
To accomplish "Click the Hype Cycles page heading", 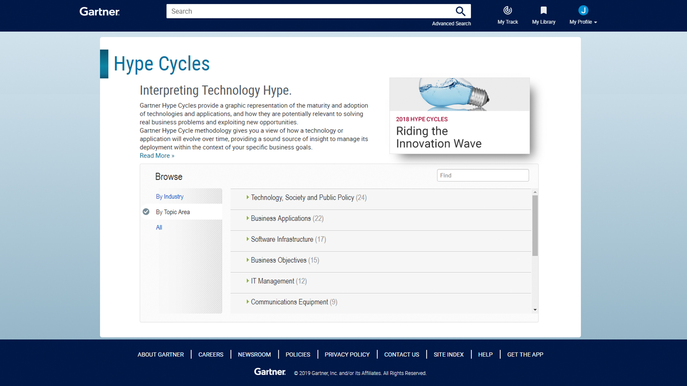I will point(161,64).
